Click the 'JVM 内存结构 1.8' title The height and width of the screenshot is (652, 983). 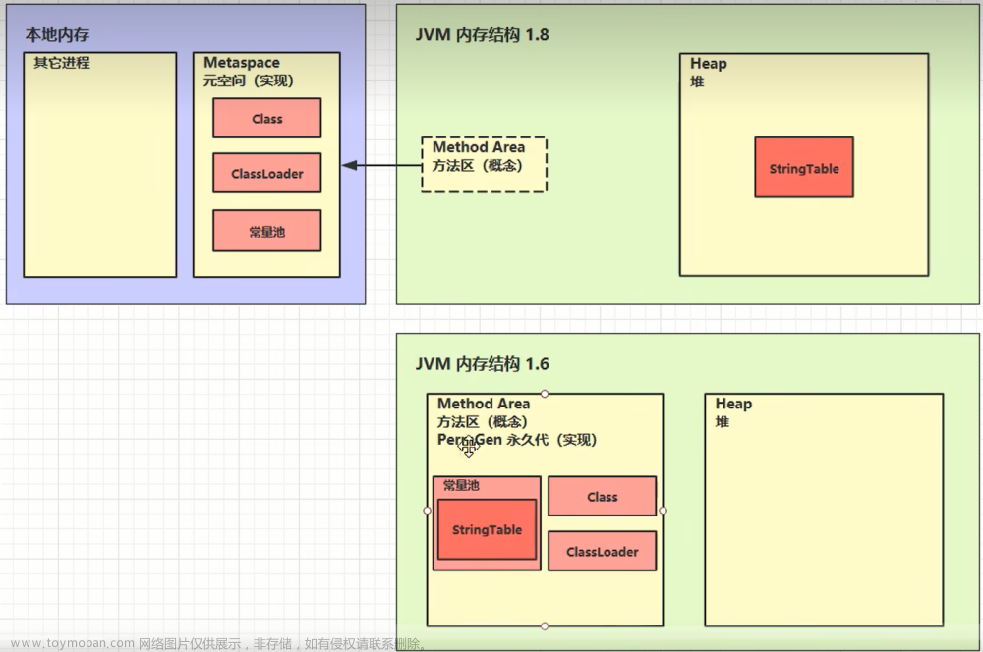pos(482,34)
